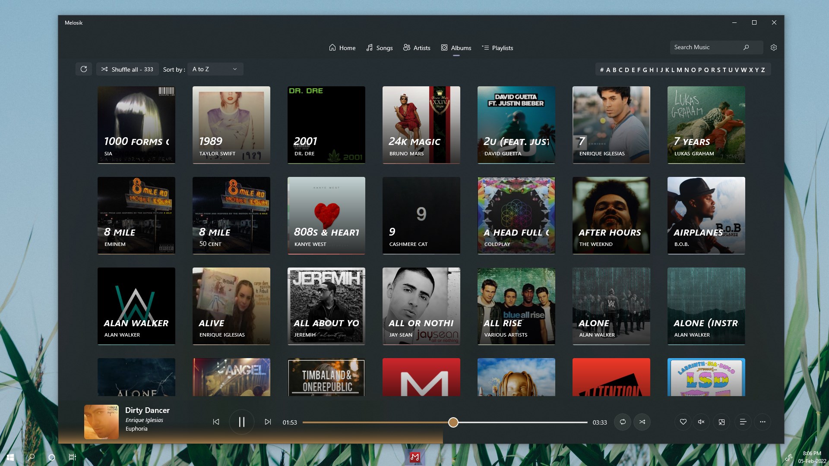Jump to # in alphabet index
Viewport: 829px width, 466px height.
click(602, 69)
